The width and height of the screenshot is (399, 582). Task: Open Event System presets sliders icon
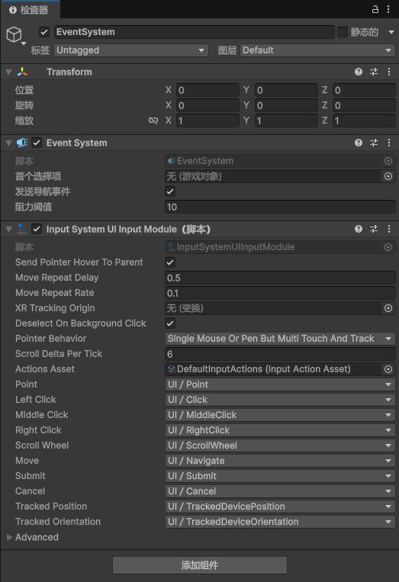374,143
